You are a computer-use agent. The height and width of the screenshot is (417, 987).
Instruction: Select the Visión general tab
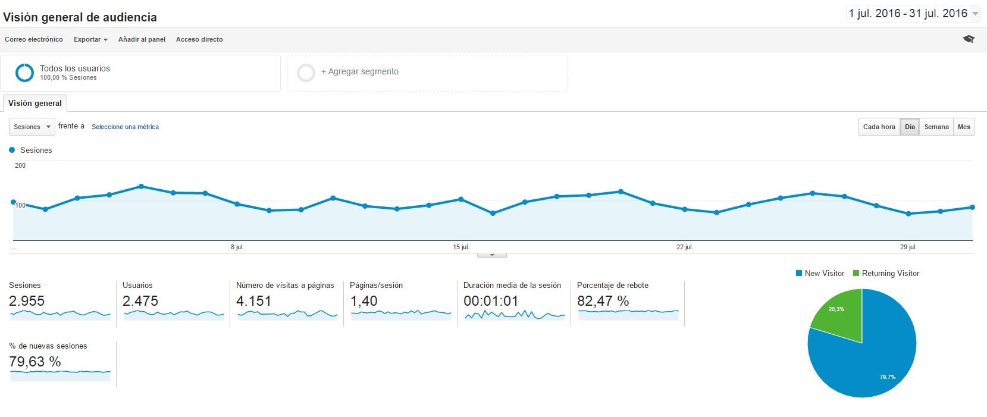pos(35,103)
